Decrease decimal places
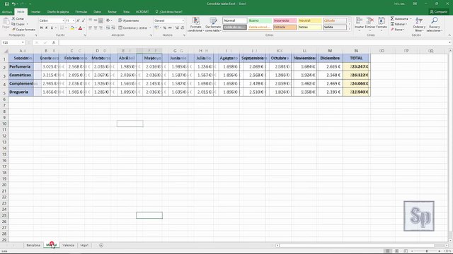 [183, 28]
